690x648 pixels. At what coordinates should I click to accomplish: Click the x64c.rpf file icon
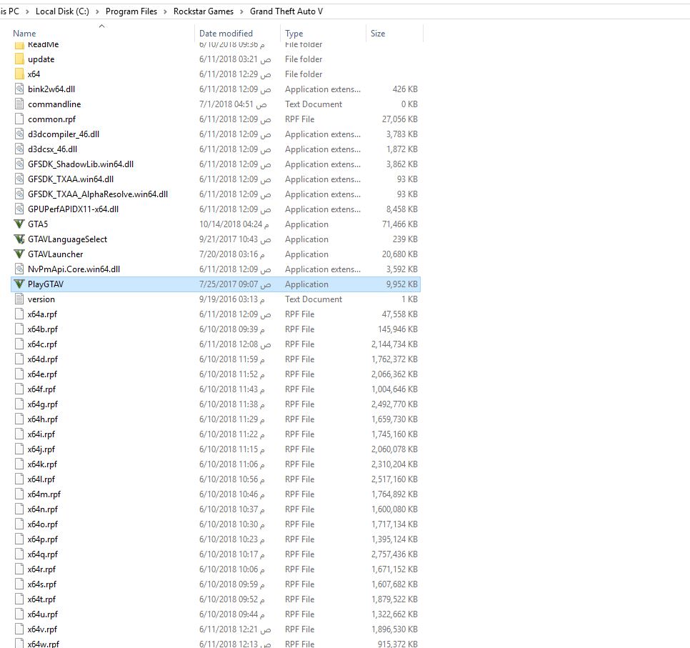point(19,344)
